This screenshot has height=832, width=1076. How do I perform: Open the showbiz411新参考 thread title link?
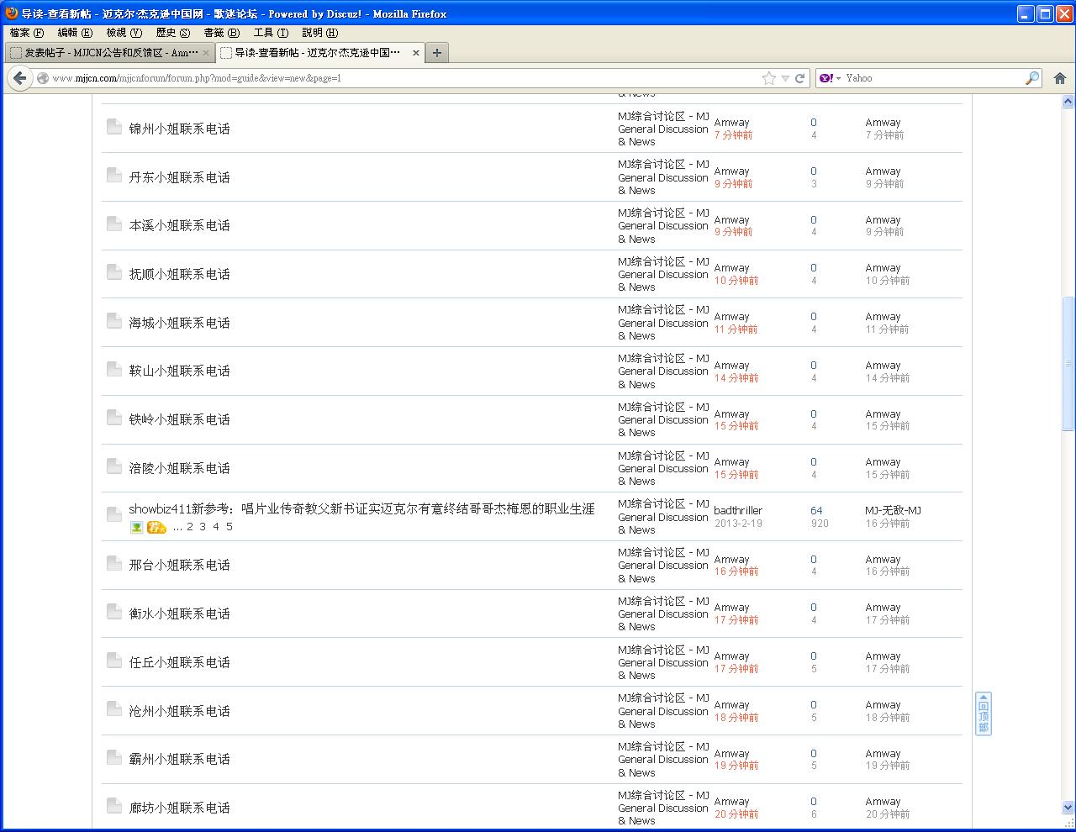point(361,508)
